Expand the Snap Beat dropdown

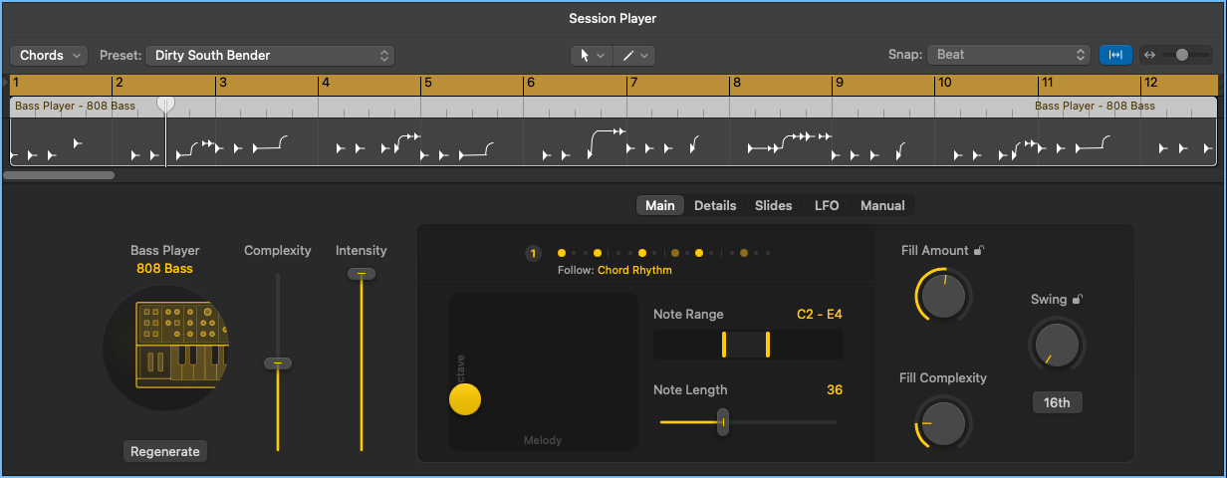click(1009, 56)
